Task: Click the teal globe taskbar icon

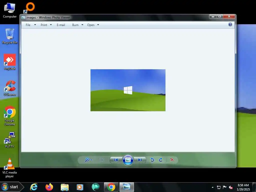Action: pyautogui.click(x=96, y=187)
